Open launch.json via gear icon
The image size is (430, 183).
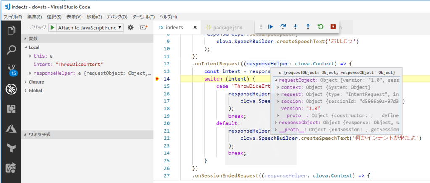point(131,27)
